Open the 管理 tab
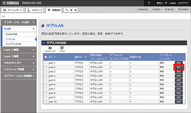Screen dimensions: 191x113 point(71,10)
